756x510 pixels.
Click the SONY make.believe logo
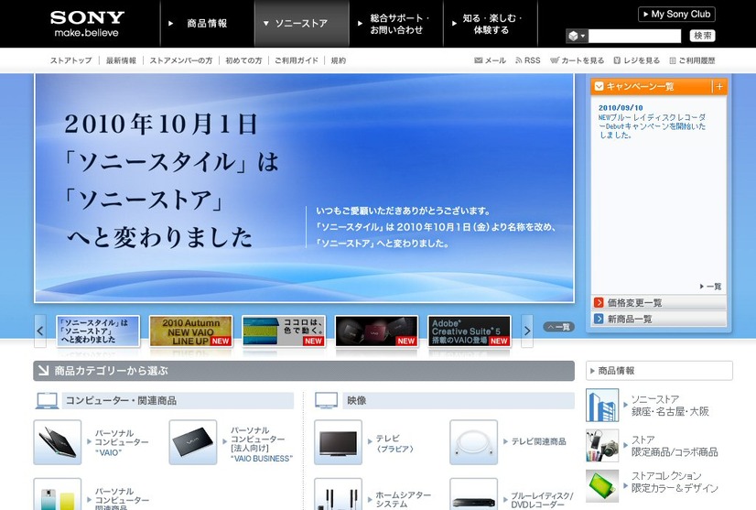pyautogui.click(x=87, y=24)
